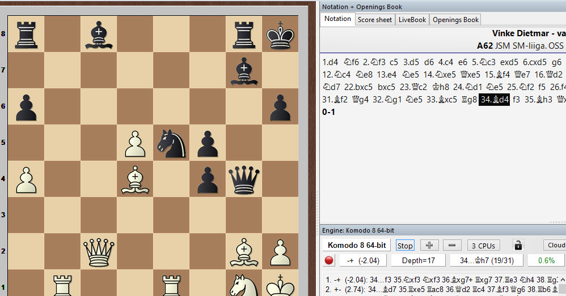The width and height of the screenshot is (566, 296).
Task: Click the white bishop on d4
Action: click(134, 178)
